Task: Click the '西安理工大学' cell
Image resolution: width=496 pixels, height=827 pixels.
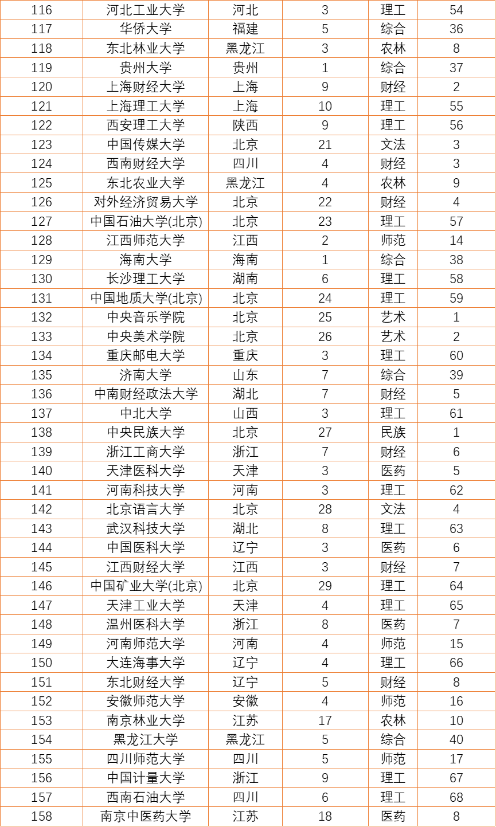Action: [146, 125]
